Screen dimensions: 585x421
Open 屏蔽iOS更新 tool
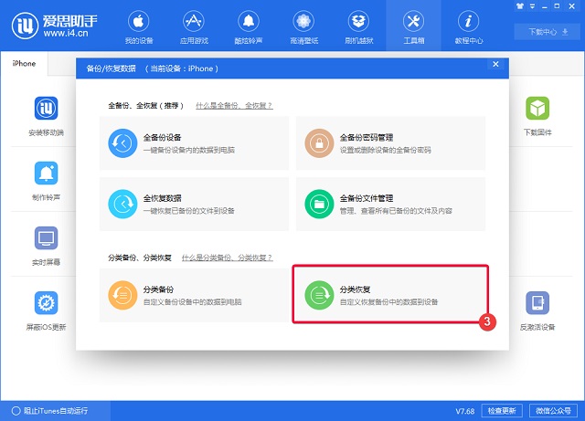click(x=47, y=311)
